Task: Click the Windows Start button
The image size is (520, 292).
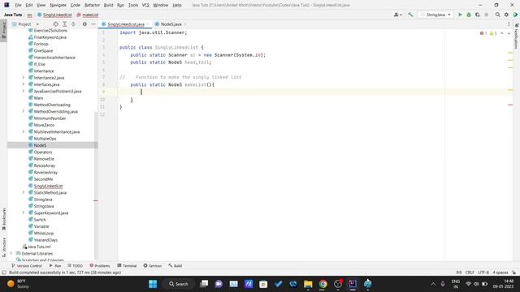Action: (153, 284)
